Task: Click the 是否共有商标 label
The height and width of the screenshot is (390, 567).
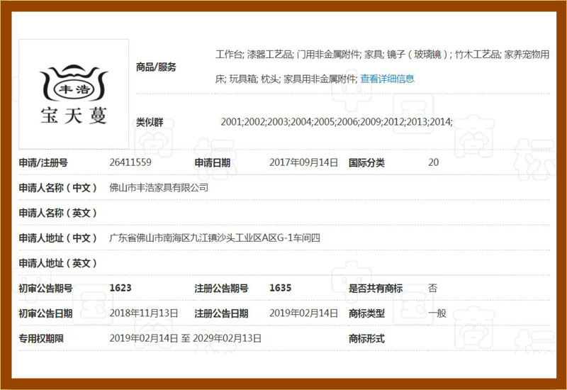Action: [376, 289]
